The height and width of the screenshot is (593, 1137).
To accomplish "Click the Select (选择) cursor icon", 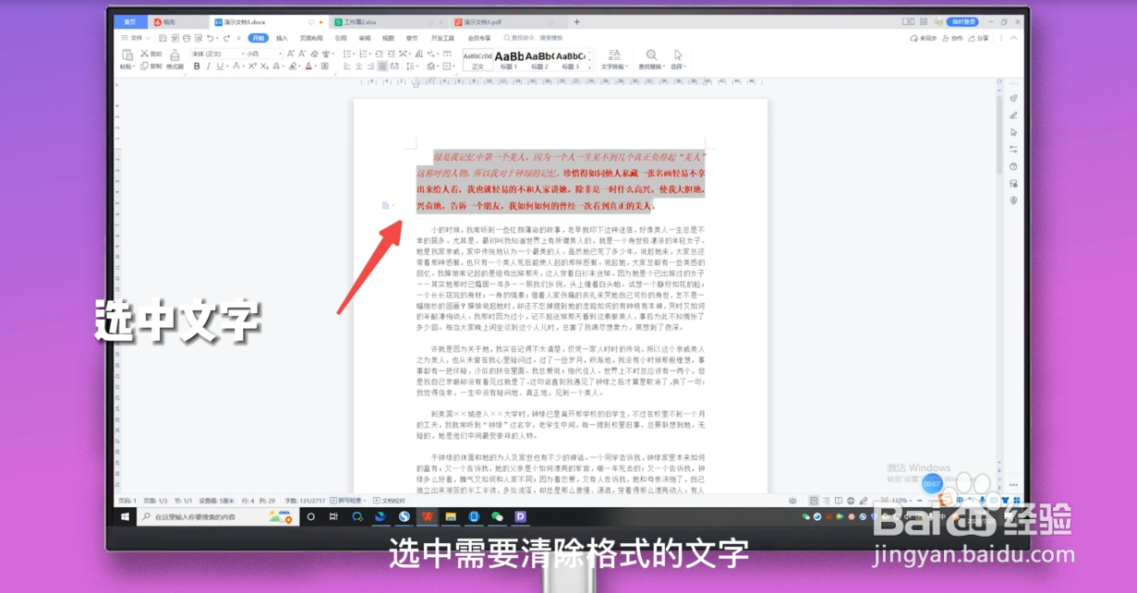I will click(x=678, y=55).
